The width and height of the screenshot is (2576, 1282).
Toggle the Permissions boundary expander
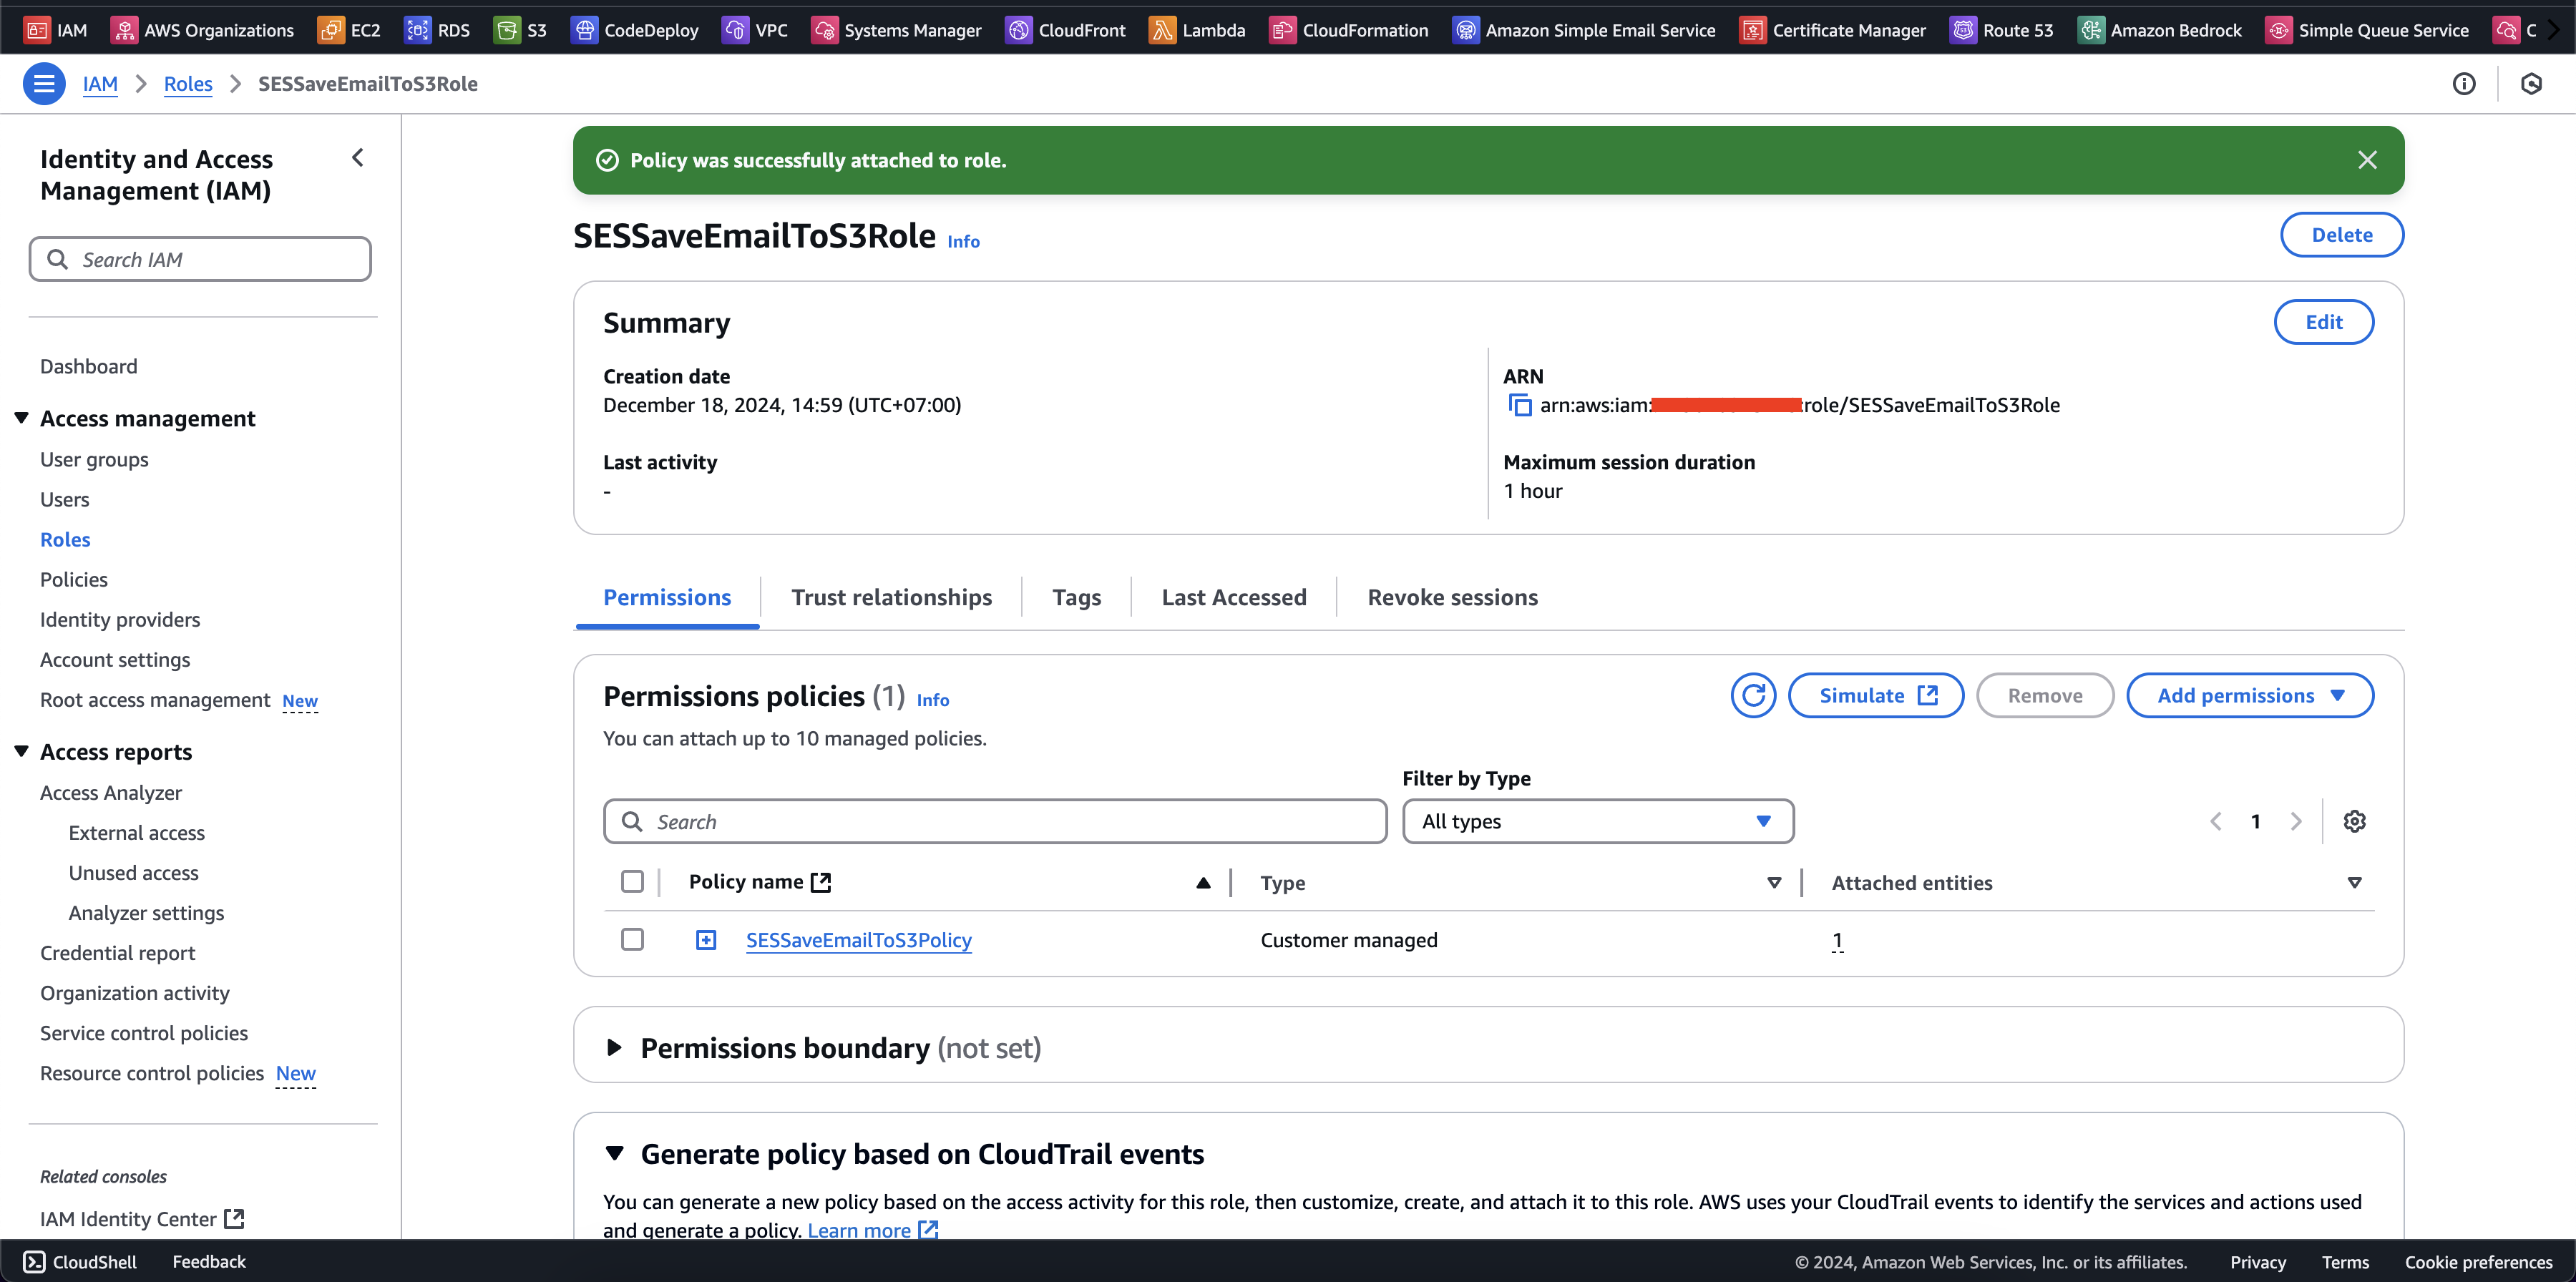tap(611, 1047)
